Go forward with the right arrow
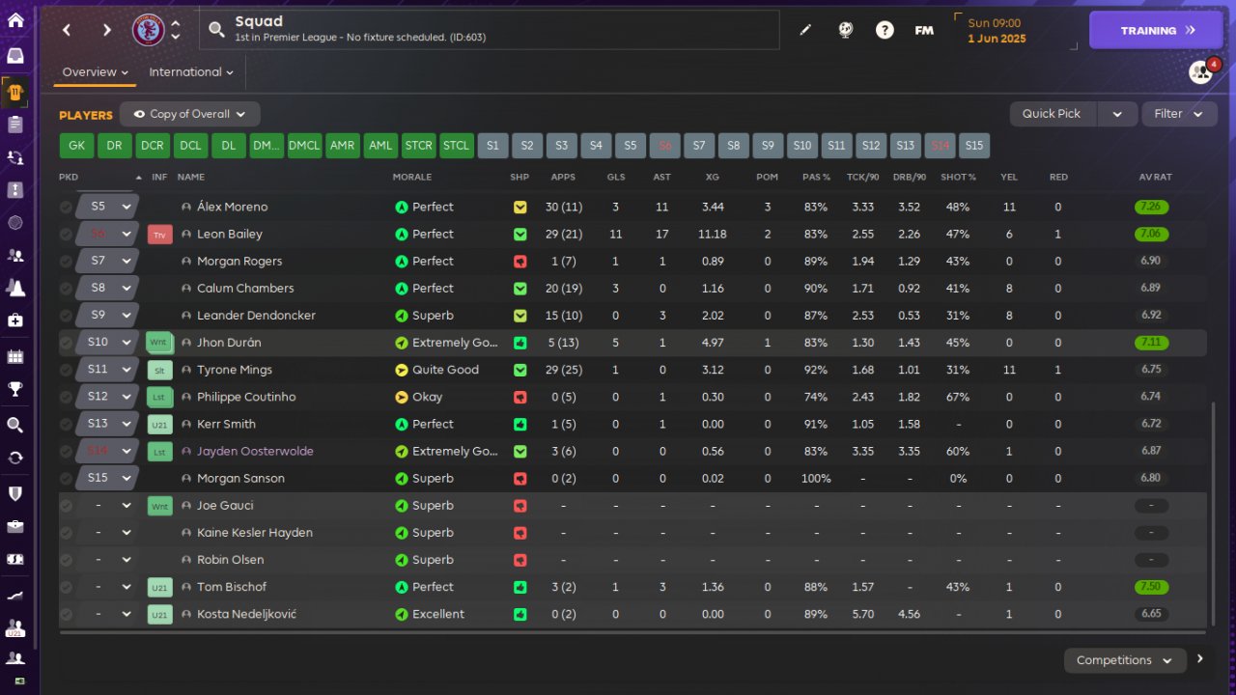The width and height of the screenshot is (1236, 695). [106, 30]
